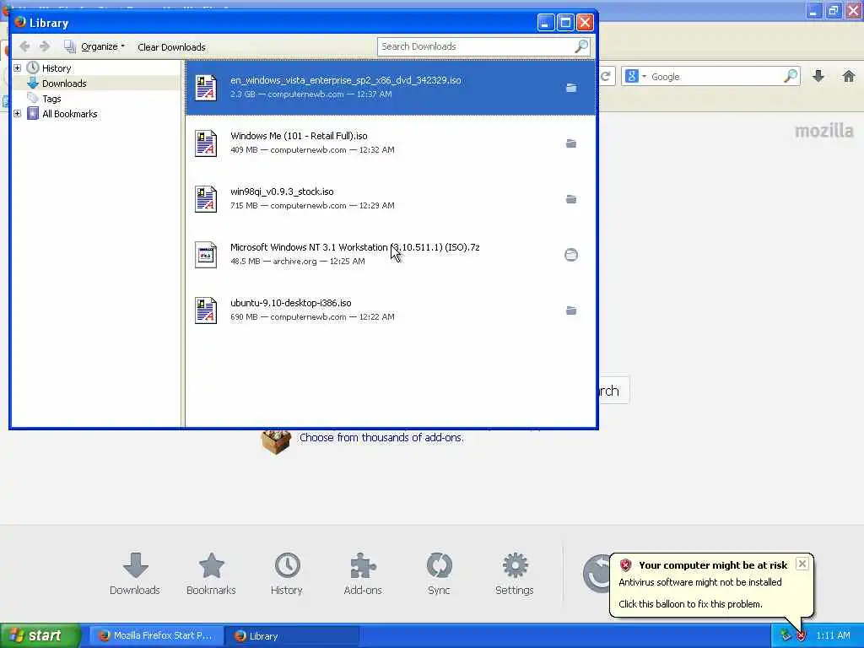Click Firefox toolbar downloads arrow icon

click(x=818, y=76)
